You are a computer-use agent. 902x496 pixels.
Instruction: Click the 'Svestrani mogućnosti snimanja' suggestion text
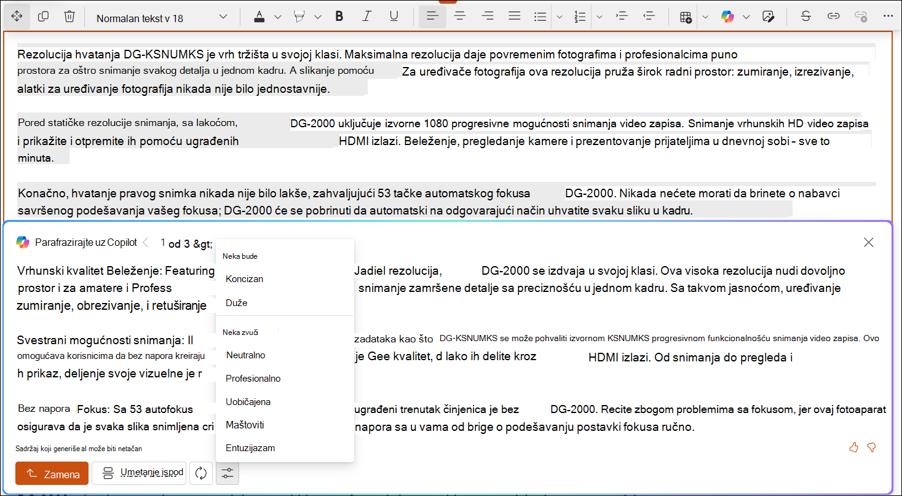(x=105, y=340)
